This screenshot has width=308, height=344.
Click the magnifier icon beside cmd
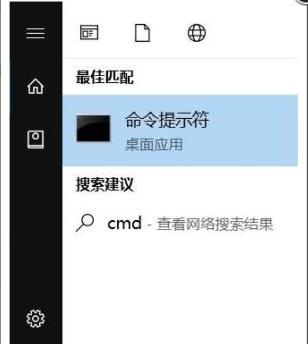click(x=85, y=223)
